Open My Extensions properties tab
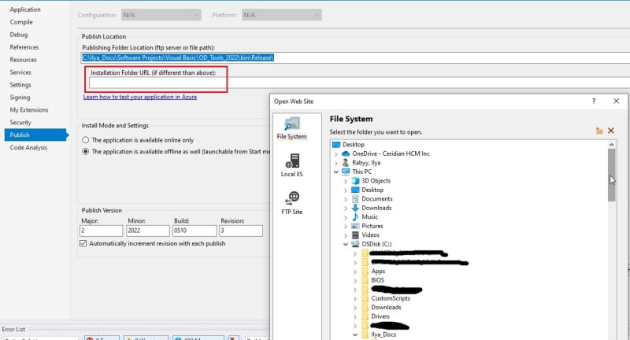This screenshot has height=340, width=630. tap(29, 109)
